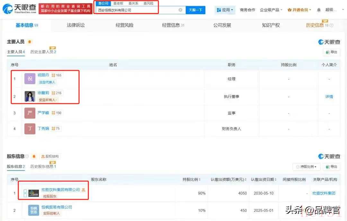This screenshot has height=221, width=347.
Task: Clear the search box with X icon
Action: click(180, 10)
